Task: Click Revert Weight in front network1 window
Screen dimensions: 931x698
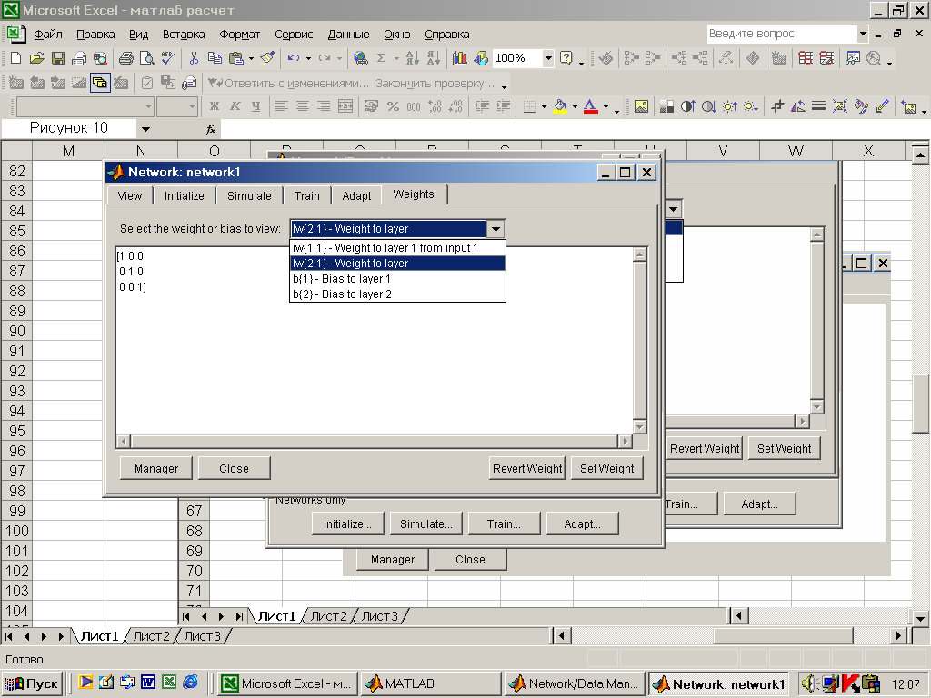Action: point(527,468)
